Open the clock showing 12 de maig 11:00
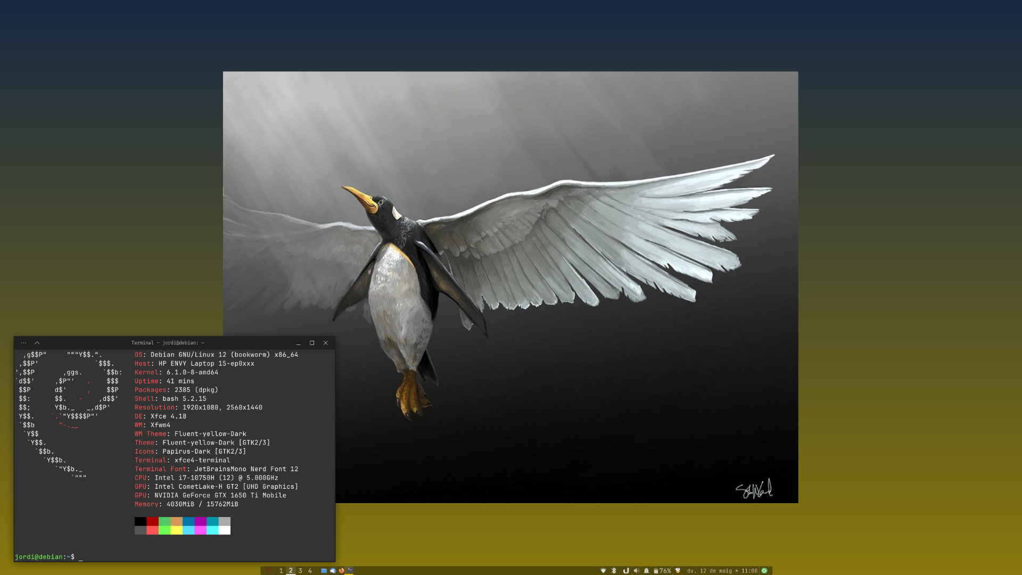Screen dimensions: 1022x575 click(722, 570)
